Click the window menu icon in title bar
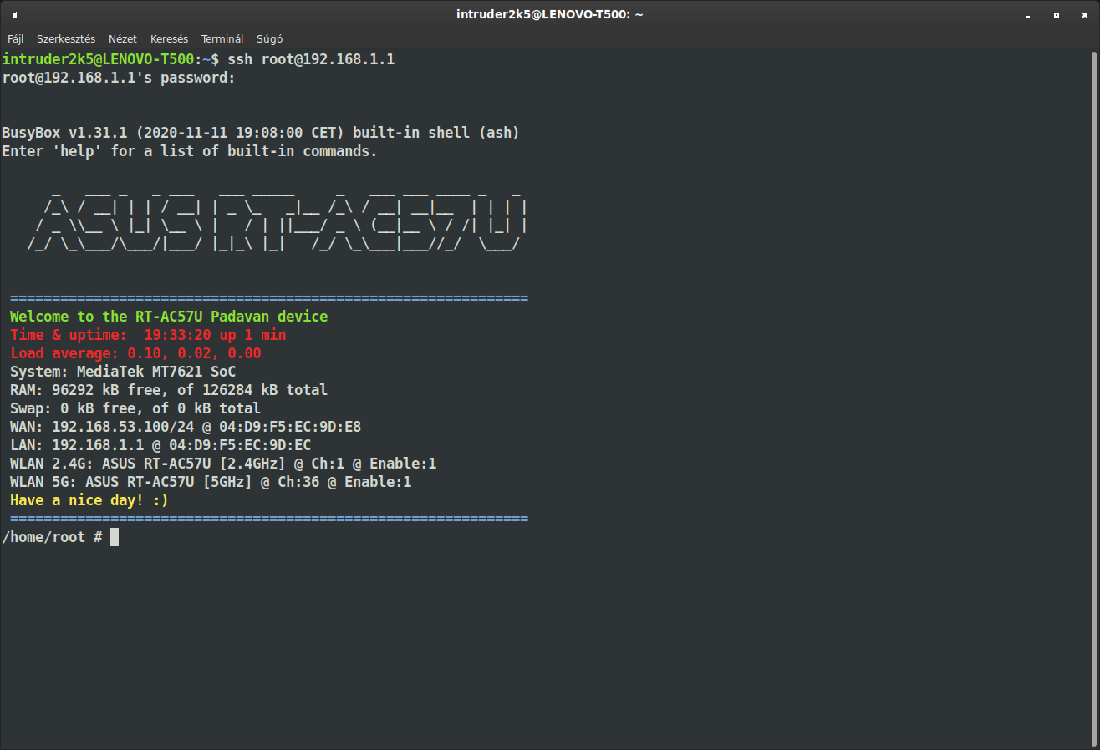 (x=15, y=15)
